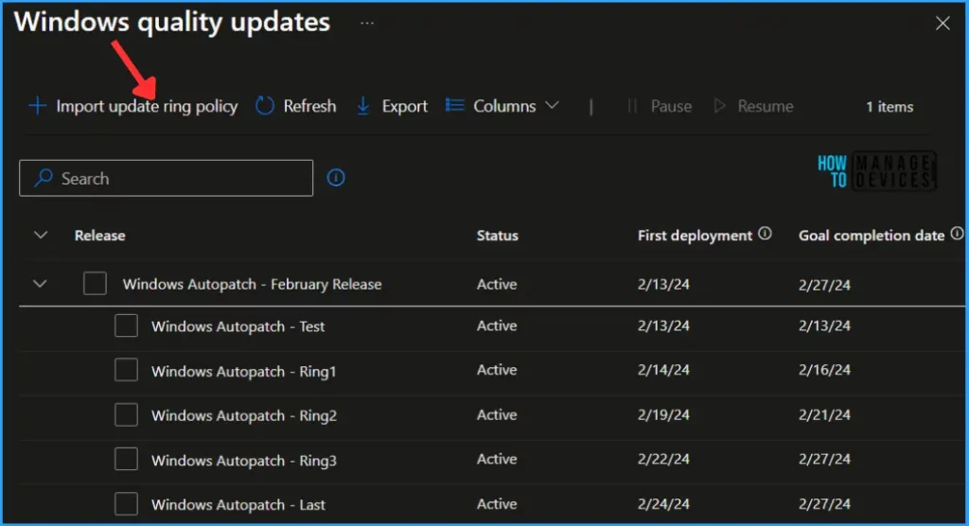The width and height of the screenshot is (969, 526).
Task: Close the Windows quality updates pane
Action: [943, 23]
